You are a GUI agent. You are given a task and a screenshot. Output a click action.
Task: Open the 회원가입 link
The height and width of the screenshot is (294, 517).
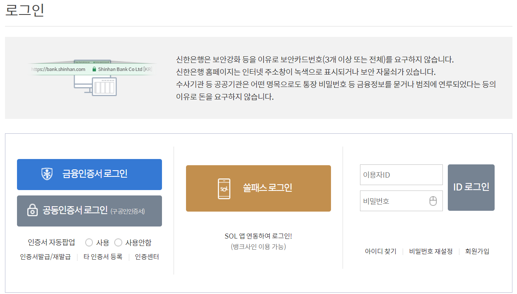pos(477,251)
